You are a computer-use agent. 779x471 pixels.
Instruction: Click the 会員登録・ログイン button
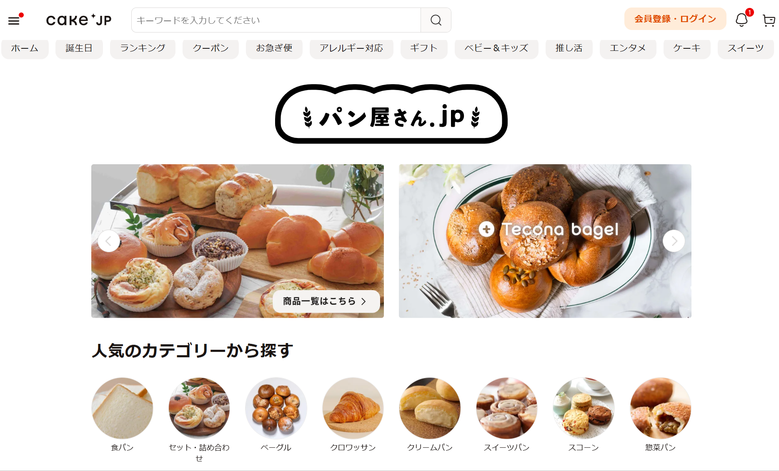click(x=675, y=19)
